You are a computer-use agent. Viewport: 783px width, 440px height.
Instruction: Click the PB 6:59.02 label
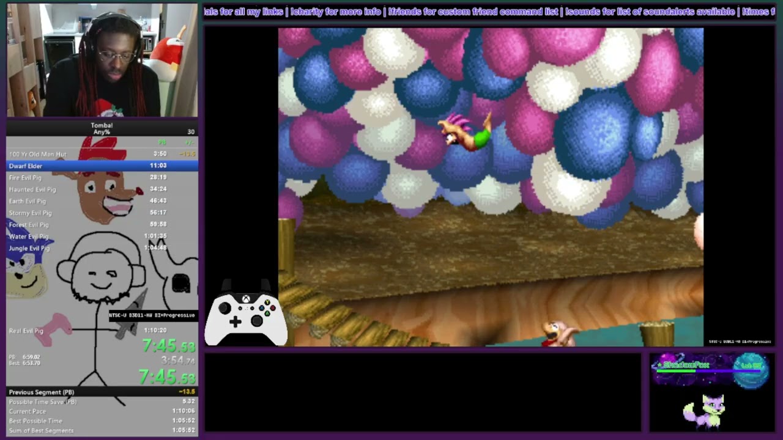(24, 357)
